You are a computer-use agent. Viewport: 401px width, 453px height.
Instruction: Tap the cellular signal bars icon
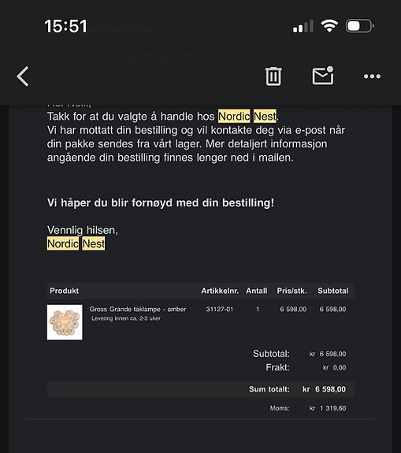pos(303,26)
